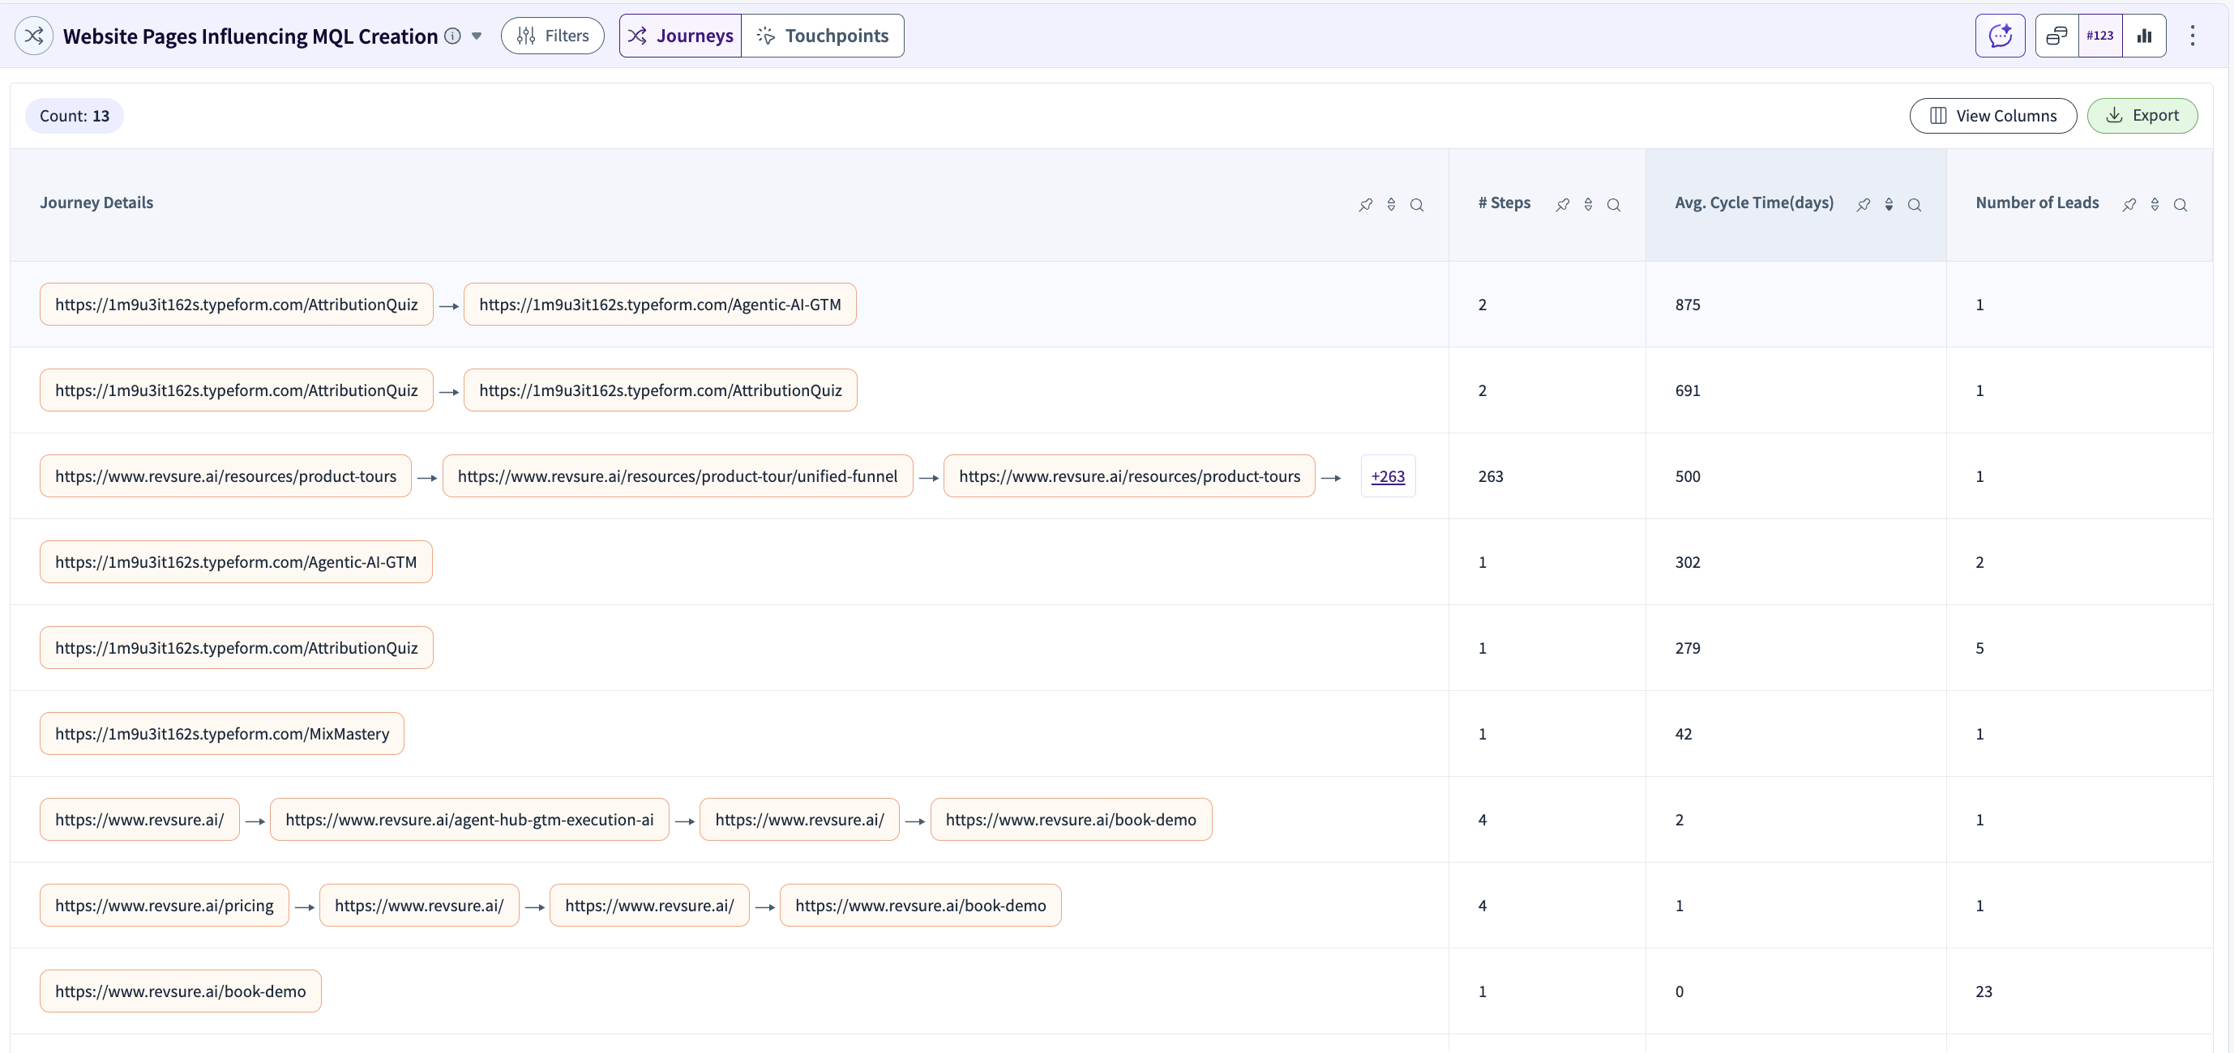This screenshot has height=1053, width=2234.
Task: Switch to the Touchpoints tab
Action: [x=822, y=36]
